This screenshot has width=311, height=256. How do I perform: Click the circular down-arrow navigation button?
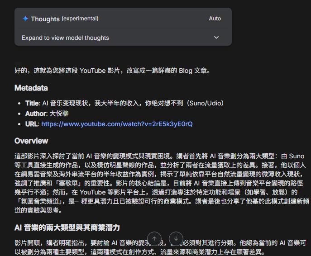coord(176,239)
